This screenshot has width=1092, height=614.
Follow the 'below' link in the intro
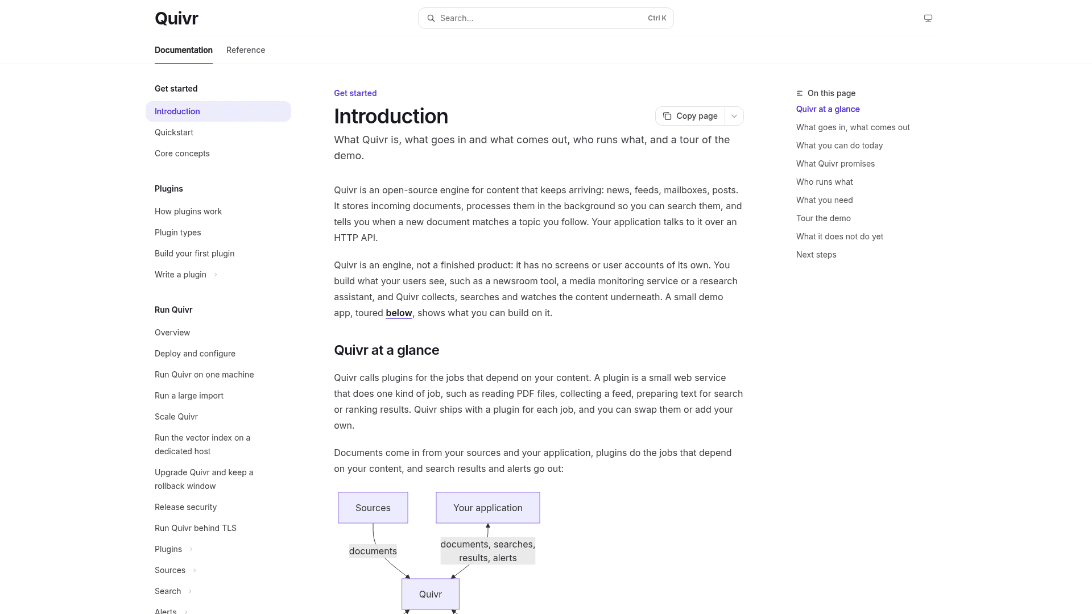click(399, 313)
